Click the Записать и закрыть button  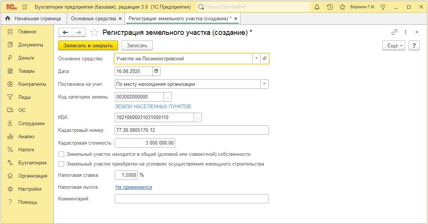coord(88,45)
